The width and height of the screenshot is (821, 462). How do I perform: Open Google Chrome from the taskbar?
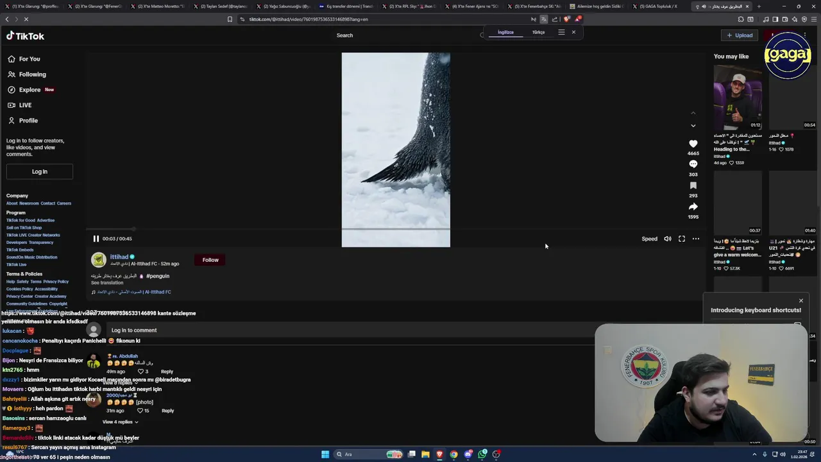(453, 454)
